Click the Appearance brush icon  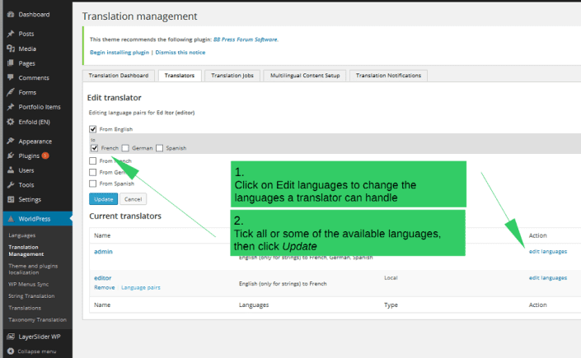11,141
